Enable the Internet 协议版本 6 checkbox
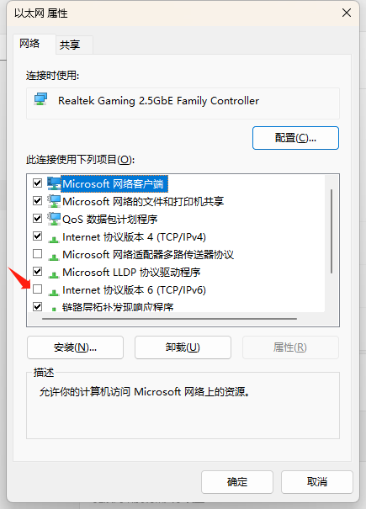 pyautogui.click(x=37, y=289)
